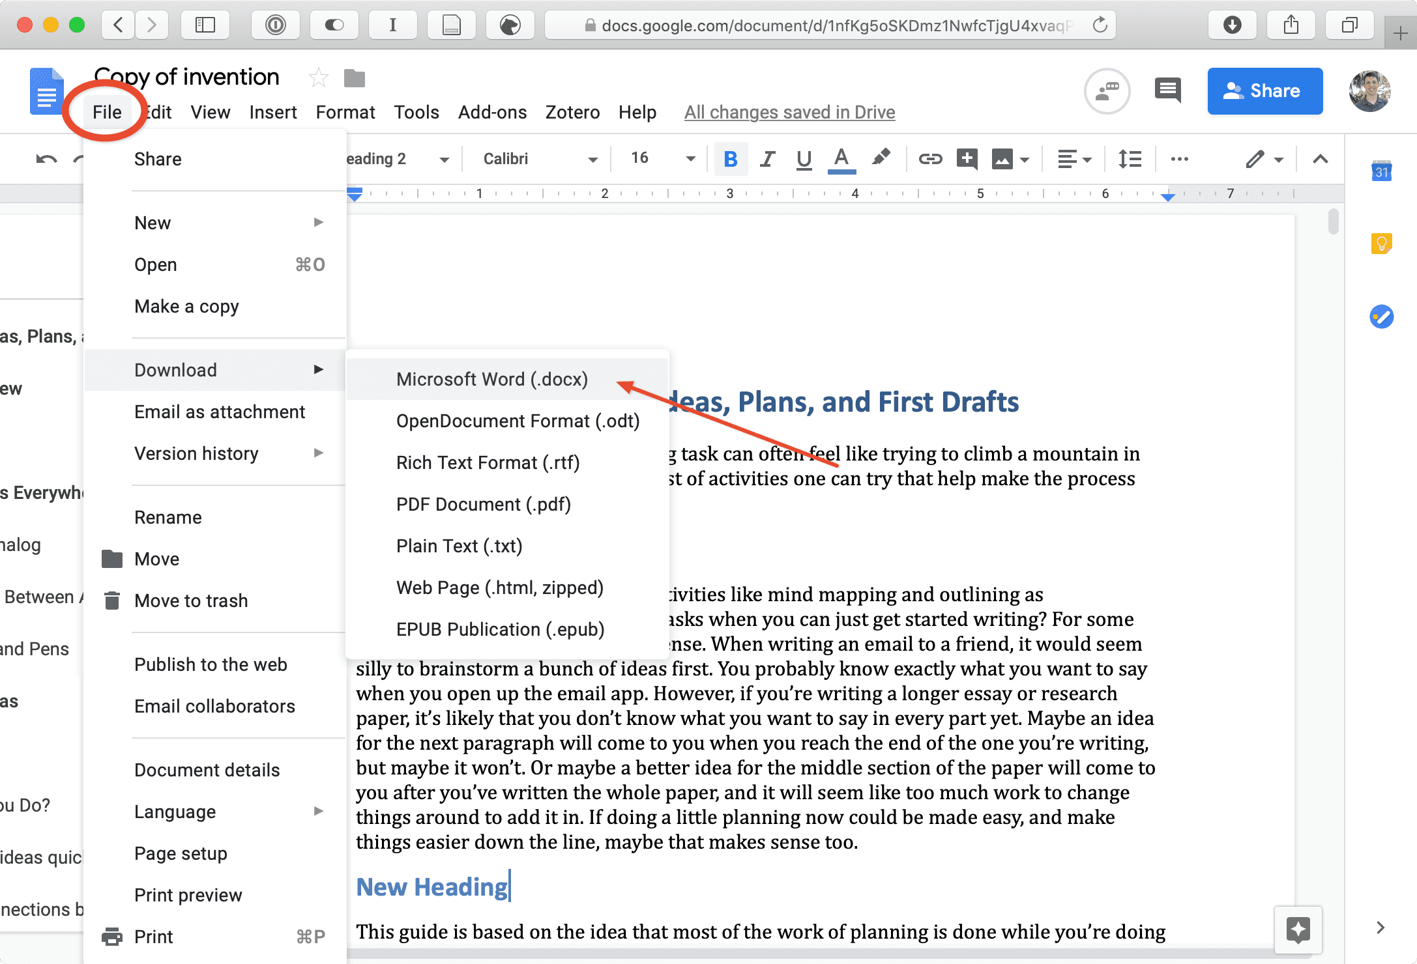Screen dimensions: 1417x964
Task: Open the image insert dropdown arrow
Action: 1025,160
